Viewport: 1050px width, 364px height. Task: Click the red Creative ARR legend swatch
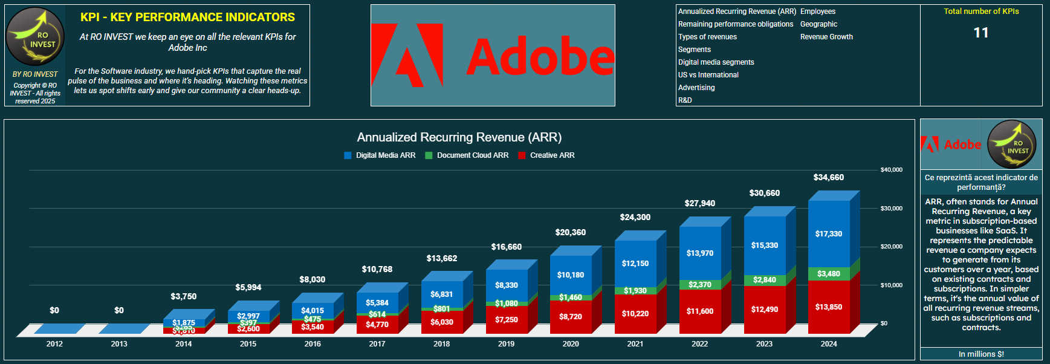click(x=522, y=155)
